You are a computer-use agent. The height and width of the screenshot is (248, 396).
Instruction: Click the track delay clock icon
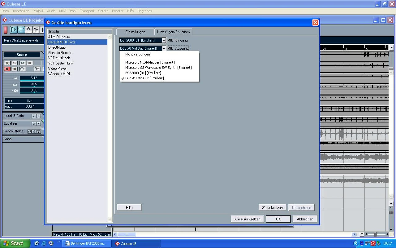[15, 91]
